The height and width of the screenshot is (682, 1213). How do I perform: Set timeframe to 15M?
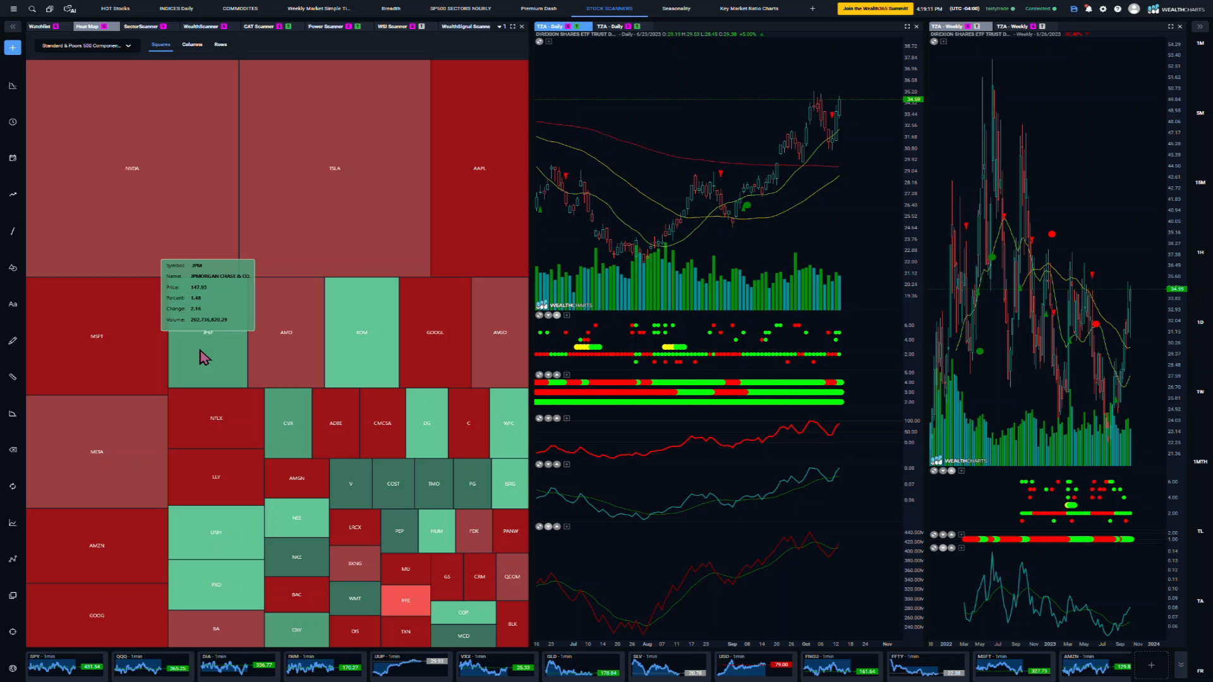click(x=1200, y=182)
